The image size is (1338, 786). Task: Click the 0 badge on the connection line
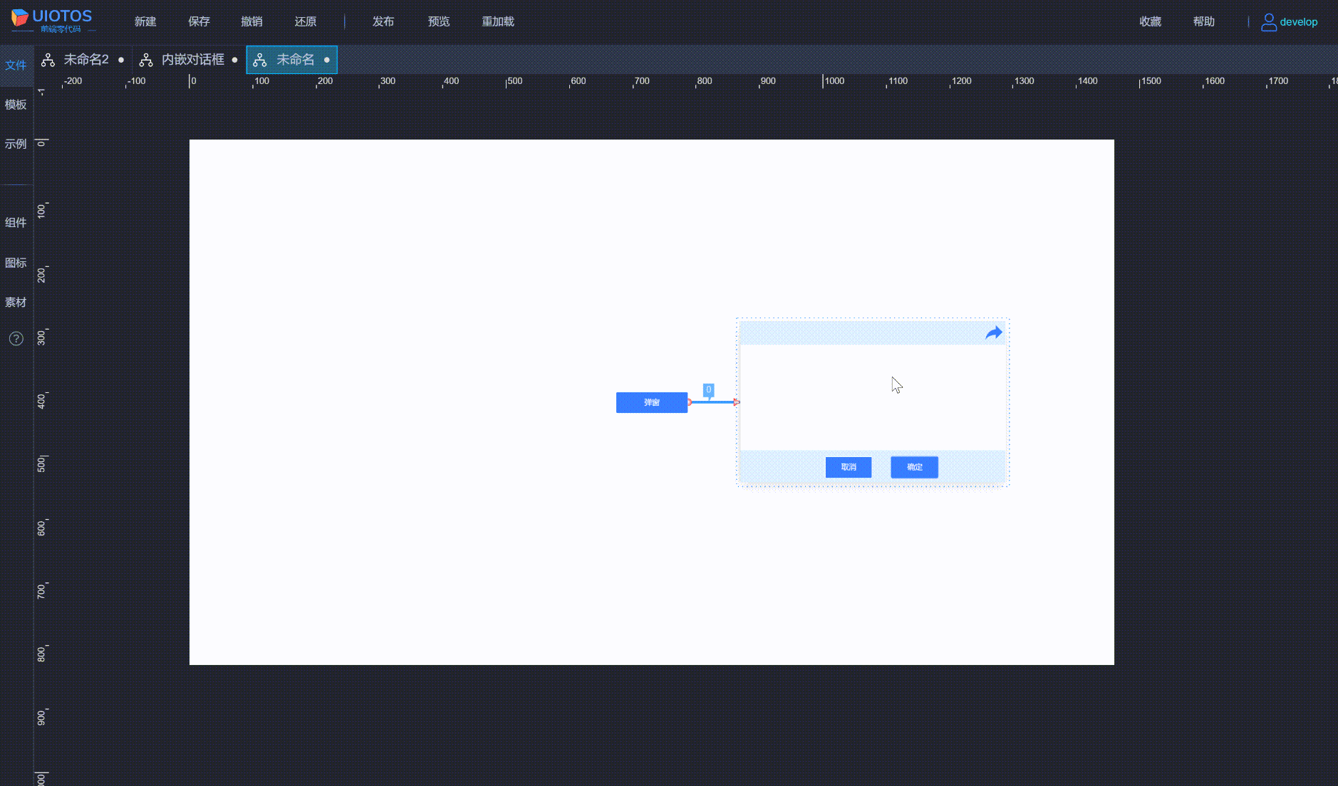(707, 389)
